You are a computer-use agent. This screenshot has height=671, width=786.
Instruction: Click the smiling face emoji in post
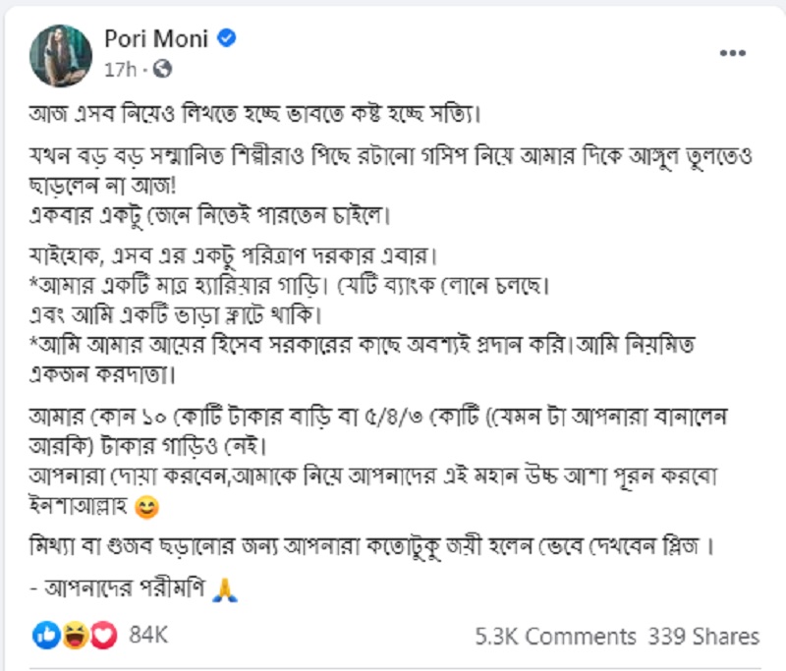tap(146, 507)
